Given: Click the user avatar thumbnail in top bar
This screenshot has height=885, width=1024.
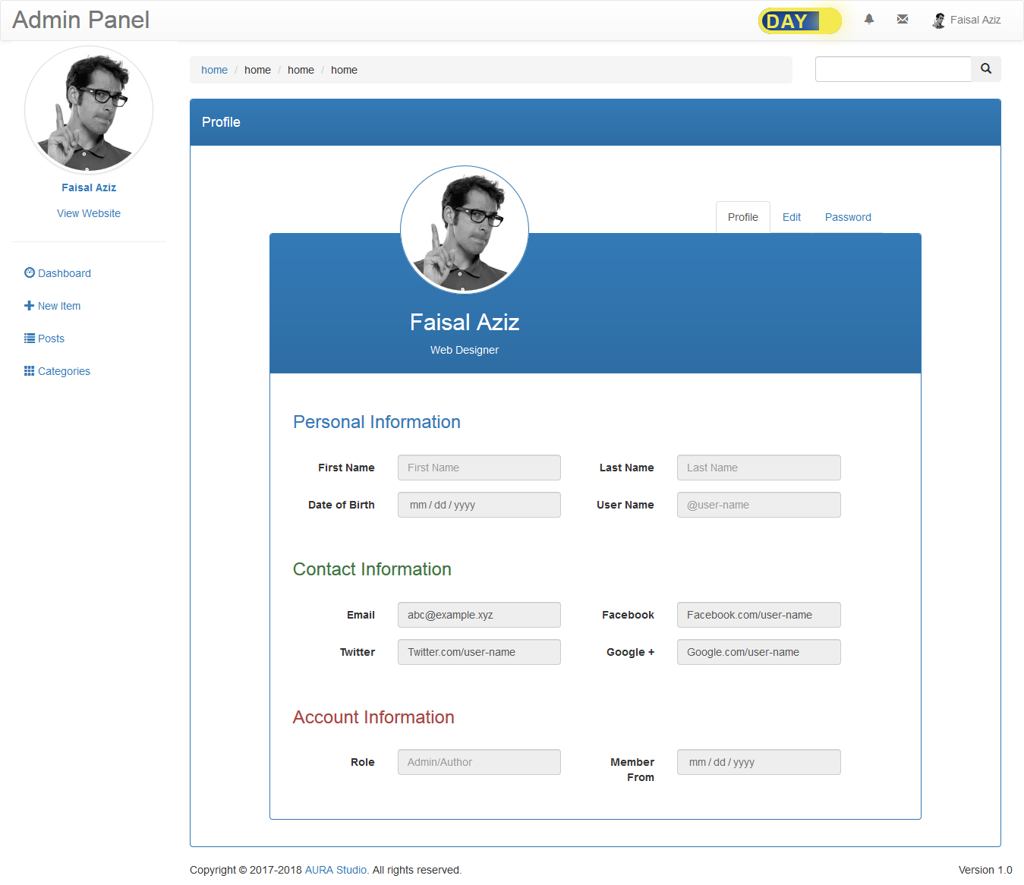Looking at the screenshot, I should coord(938,20).
